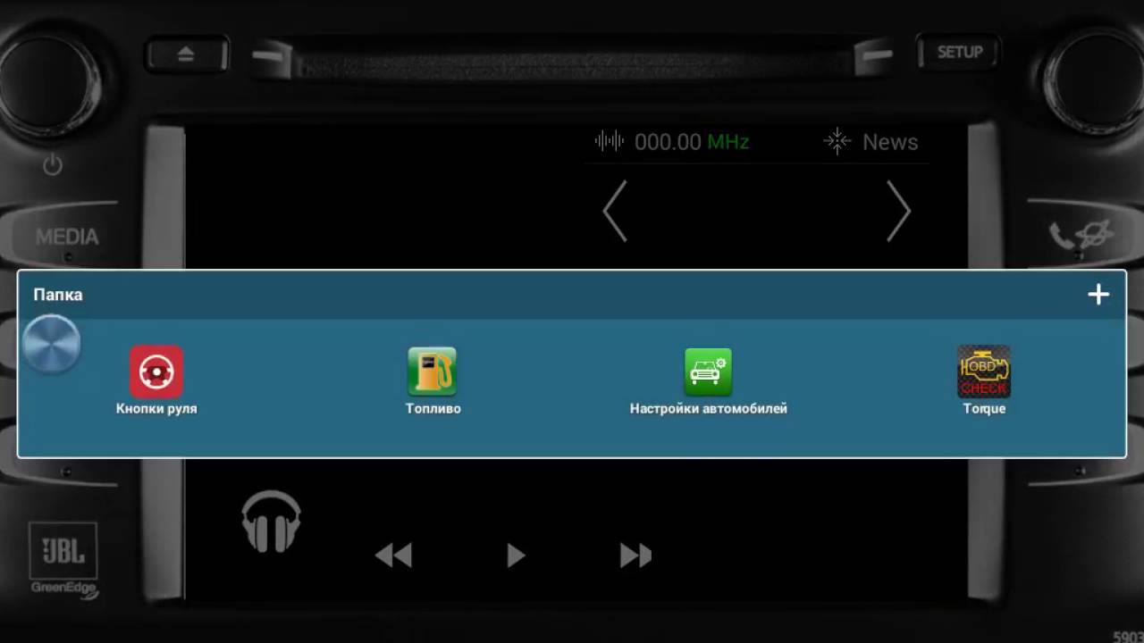Open the headphones music player icon
1144x643 pixels.
pyautogui.click(x=272, y=522)
